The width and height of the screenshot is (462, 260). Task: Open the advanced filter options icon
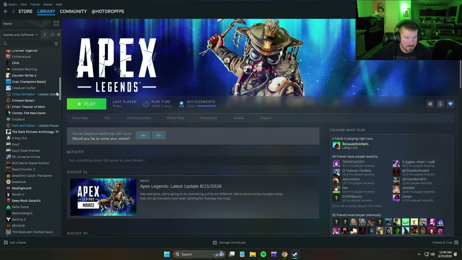56,44
